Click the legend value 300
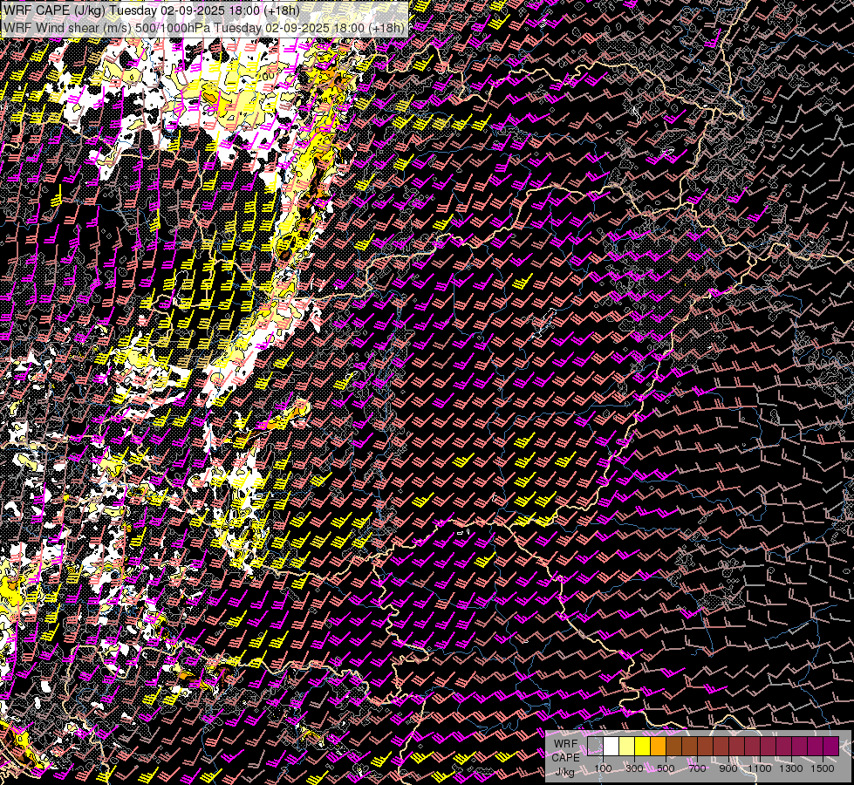 [634, 768]
